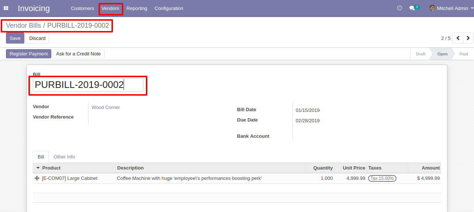Click the Discard button
This screenshot has height=212, width=474.
coord(37,38)
